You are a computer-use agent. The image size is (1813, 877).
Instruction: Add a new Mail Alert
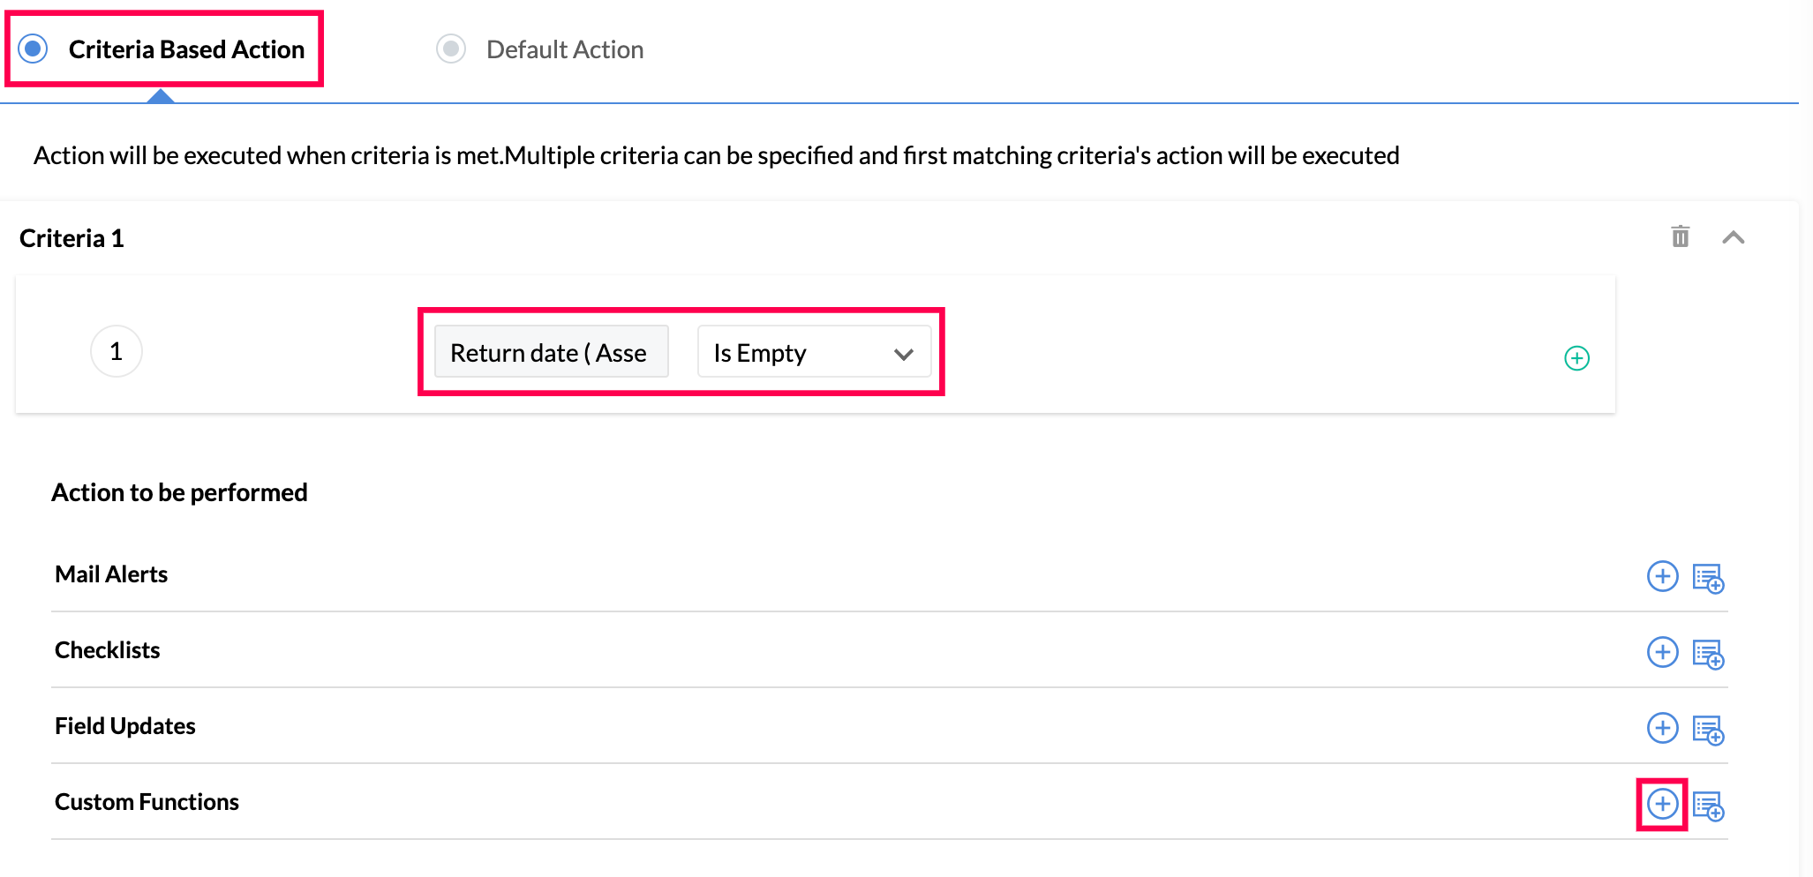pyautogui.click(x=1662, y=576)
